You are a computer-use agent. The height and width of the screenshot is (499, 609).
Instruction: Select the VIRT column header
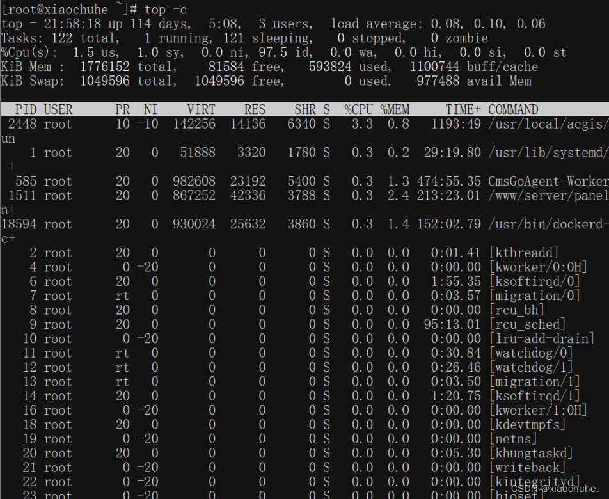click(201, 109)
